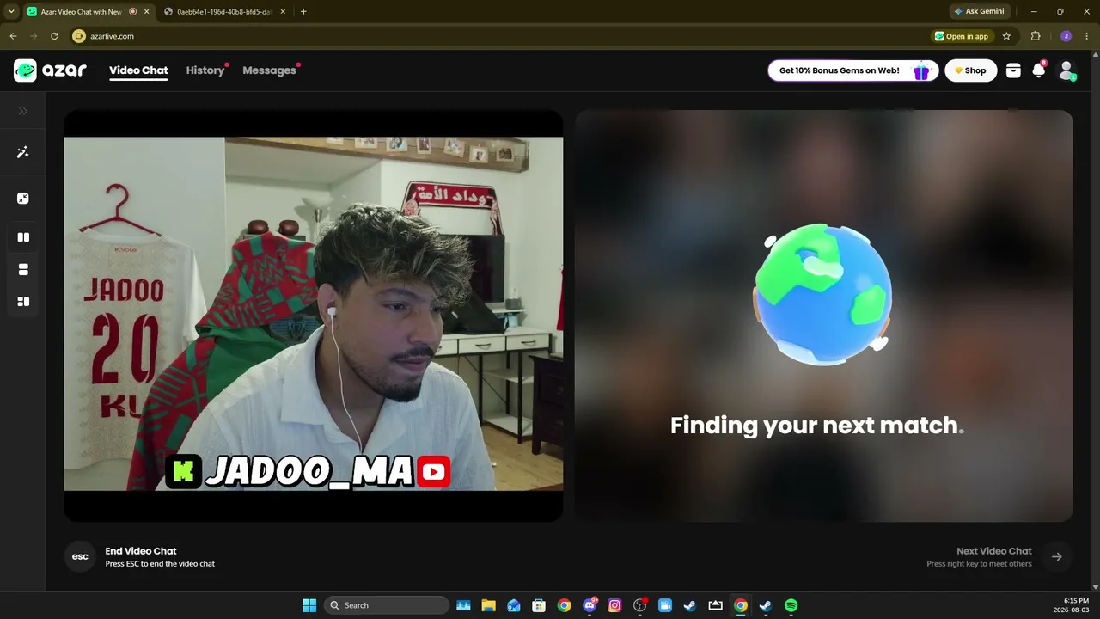Open the Chrome profile J avatar

1066,36
